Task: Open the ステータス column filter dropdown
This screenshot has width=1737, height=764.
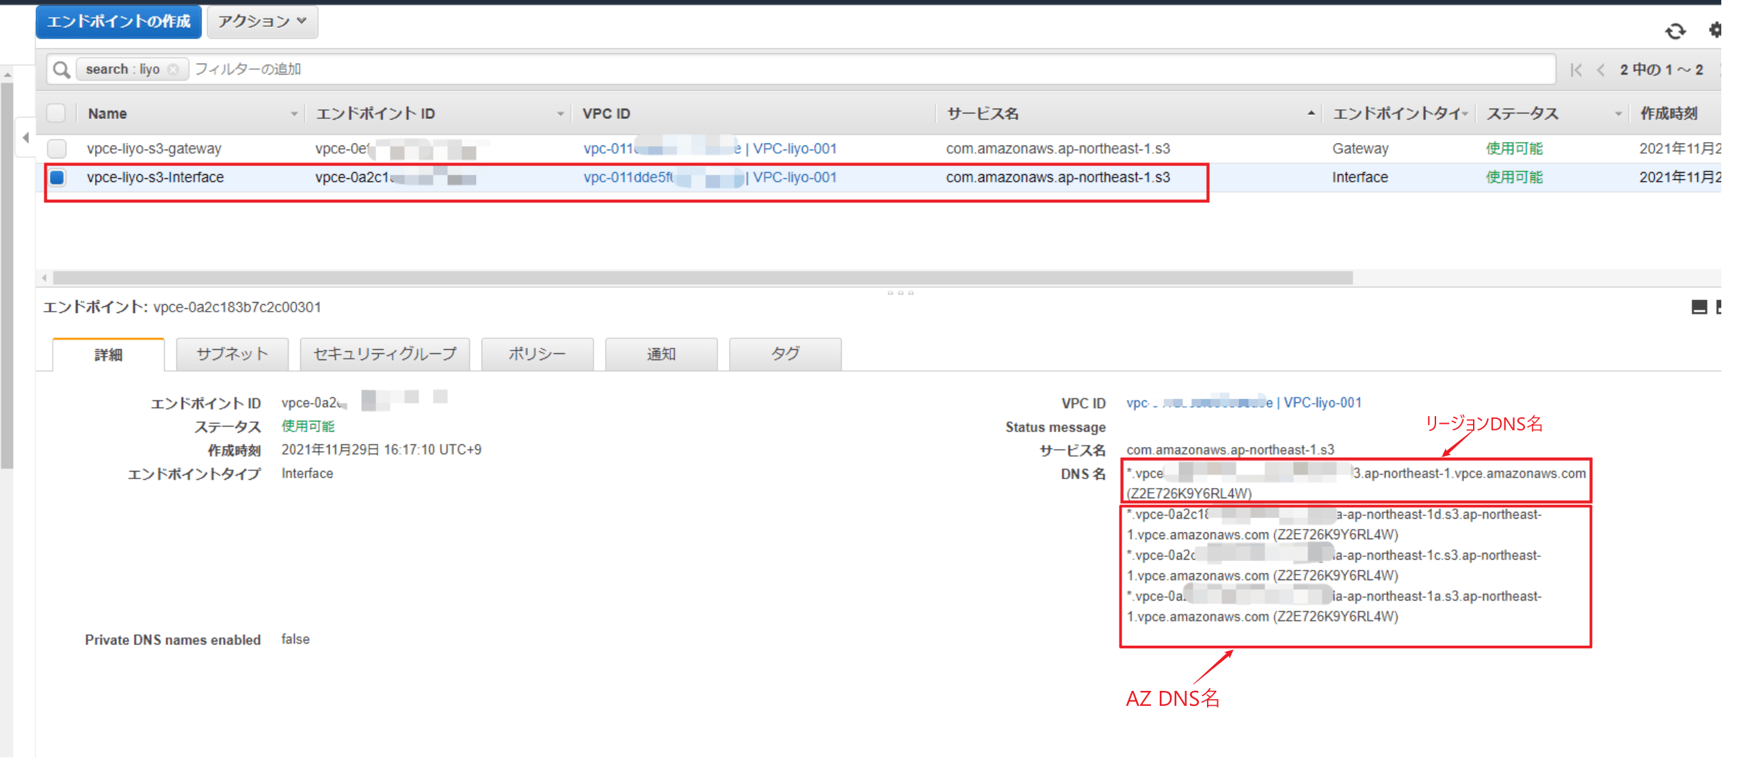Action: tap(1618, 113)
